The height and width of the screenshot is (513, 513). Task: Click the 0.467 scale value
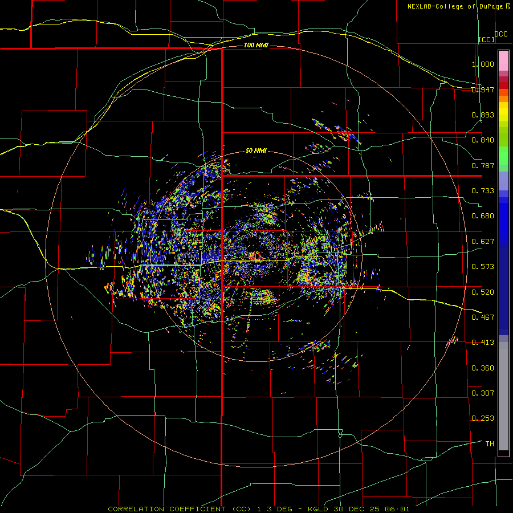click(x=483, y=317)
